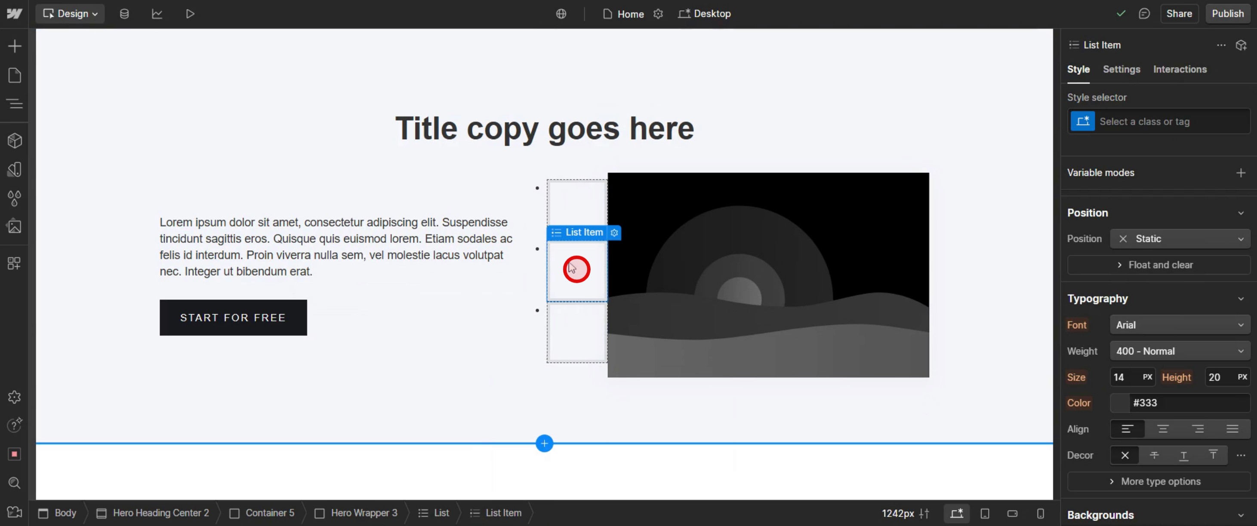This screenshot has height=526, width=1257.
Task: Click the Preview play icon
Action: (x=190, y=14)
